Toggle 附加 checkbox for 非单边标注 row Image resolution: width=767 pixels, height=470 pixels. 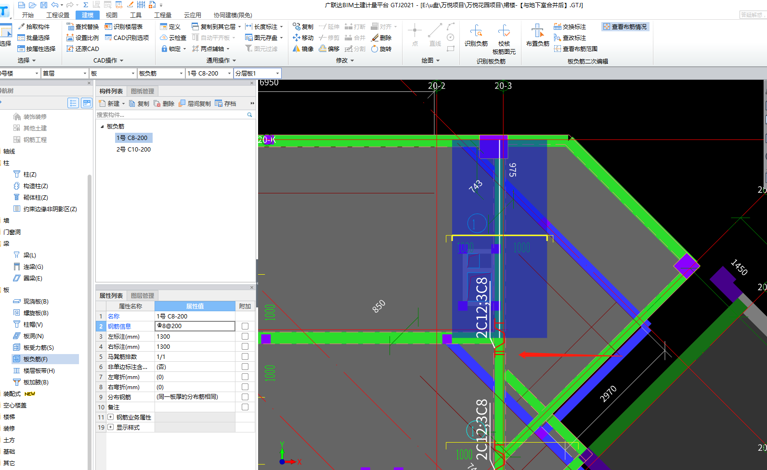coord(245,367)
